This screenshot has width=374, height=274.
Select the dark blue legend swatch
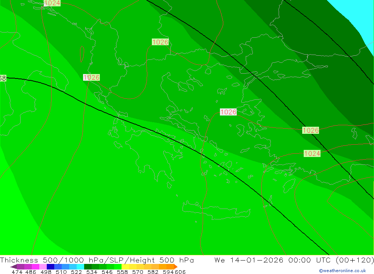point(50,267)
